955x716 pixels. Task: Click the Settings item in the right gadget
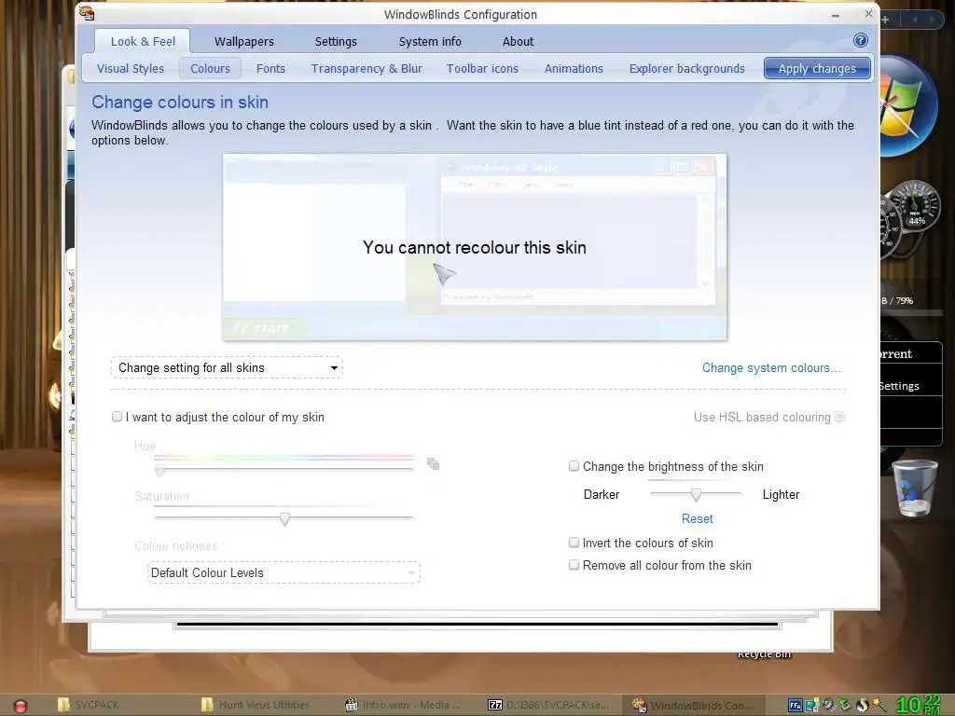click(x=899, y=386)
